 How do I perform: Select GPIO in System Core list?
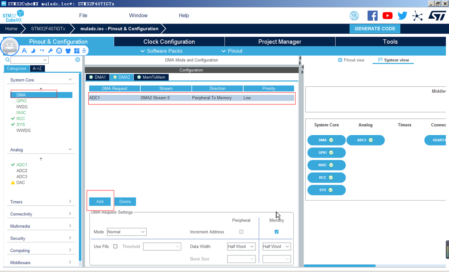pos(21,101)
